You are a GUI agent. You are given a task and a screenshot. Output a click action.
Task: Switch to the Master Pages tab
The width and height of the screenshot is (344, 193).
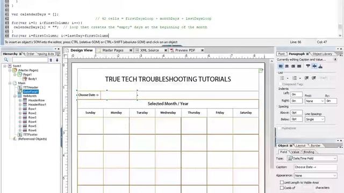click(113, 50)
